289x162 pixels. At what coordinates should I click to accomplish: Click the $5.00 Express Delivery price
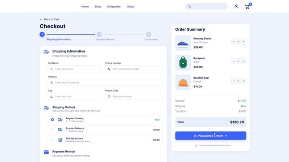tap(156, 130)
